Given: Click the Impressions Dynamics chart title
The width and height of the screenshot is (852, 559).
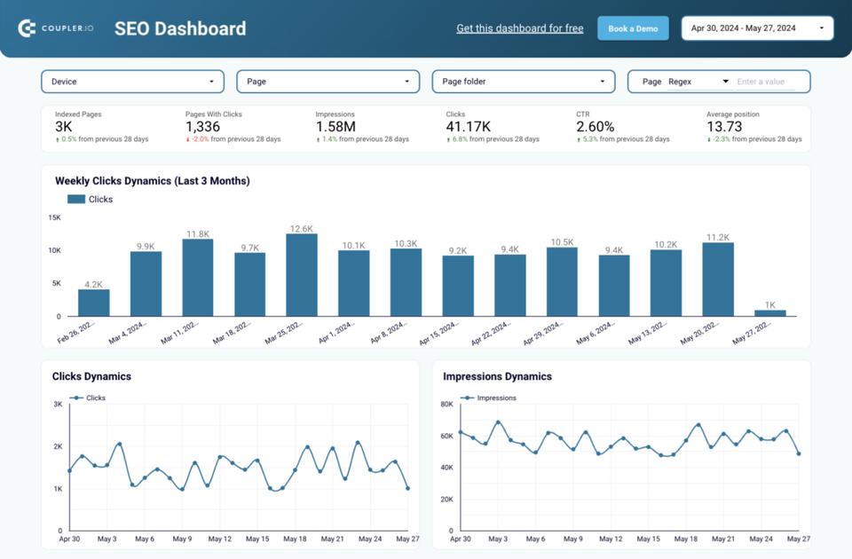Looking at the screenshot, I should [497, 376].
